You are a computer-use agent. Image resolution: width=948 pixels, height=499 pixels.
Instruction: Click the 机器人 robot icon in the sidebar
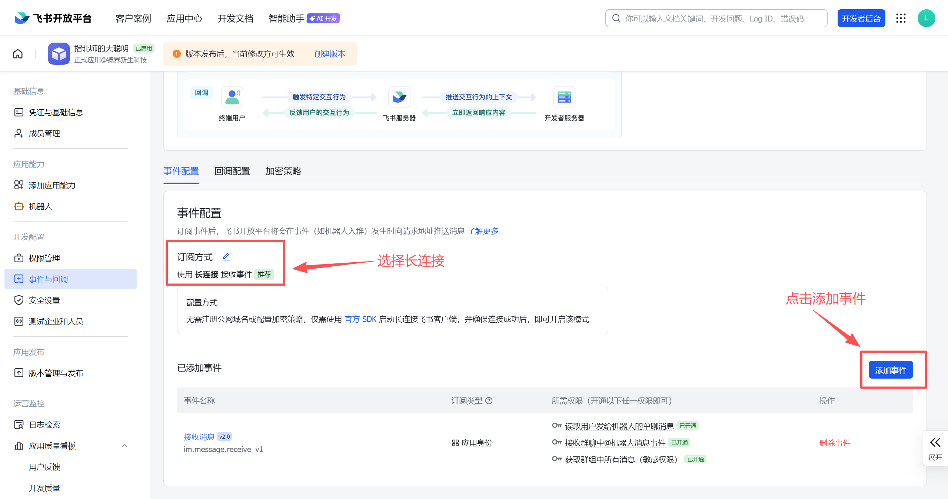[19, 206]
